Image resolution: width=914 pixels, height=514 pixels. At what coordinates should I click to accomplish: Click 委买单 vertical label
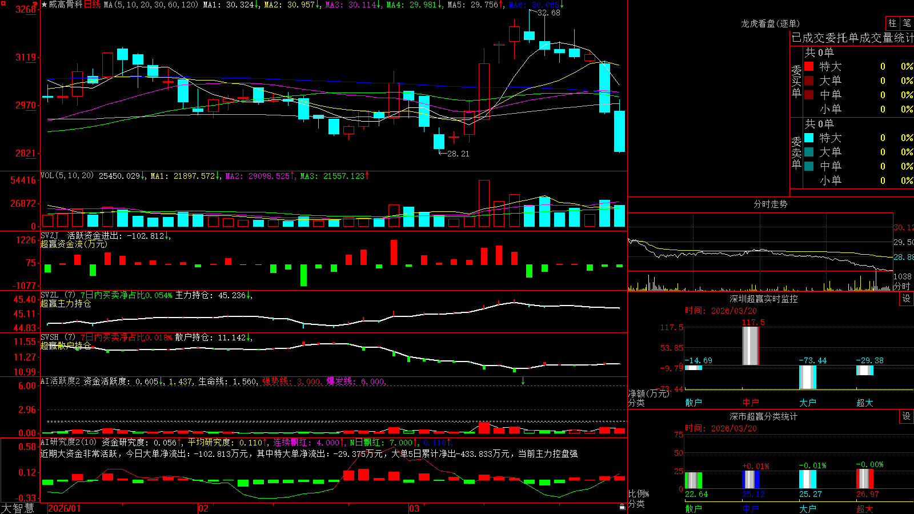pos(796,81)
